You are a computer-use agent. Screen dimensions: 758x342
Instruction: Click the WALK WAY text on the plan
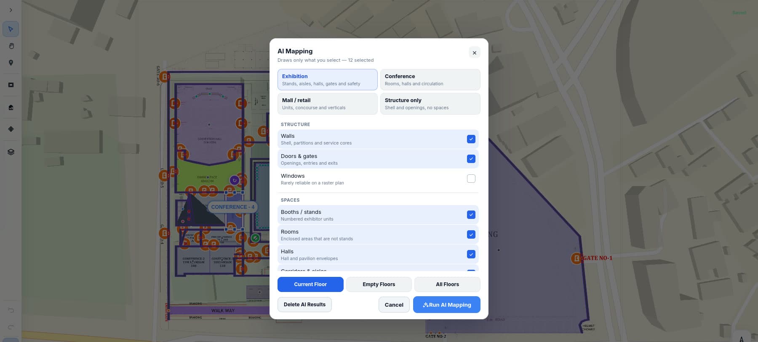pyautogui.click(x=223, y=310)
